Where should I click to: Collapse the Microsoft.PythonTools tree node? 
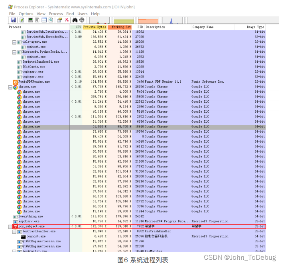pyautogui.click(x=14, y=52)
